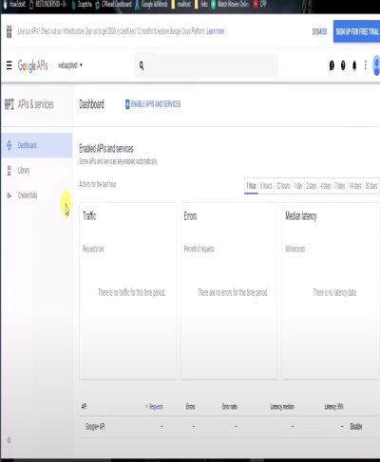Screen dimensions: 380x462
Task: Click the Google APIs logo
Action: point(33,65)
